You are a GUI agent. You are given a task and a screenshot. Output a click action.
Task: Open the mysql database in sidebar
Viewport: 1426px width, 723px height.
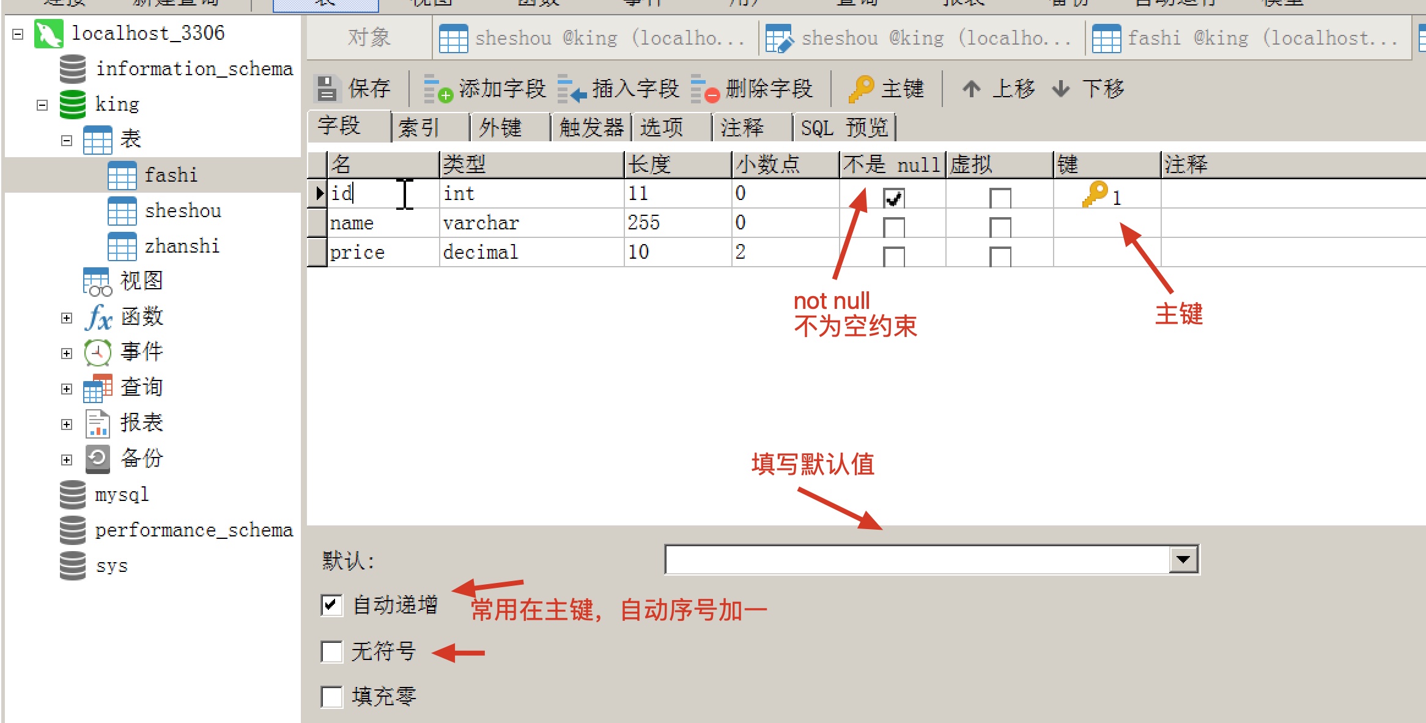pyautogui.click(x=121, y=494)
